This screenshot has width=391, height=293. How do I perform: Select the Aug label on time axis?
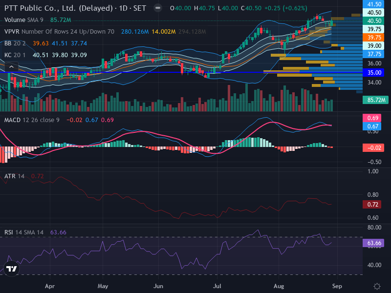tap(279, 286)
